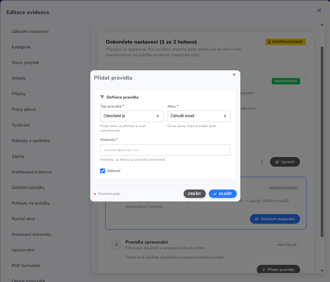Click the hourglass icon in Rozpracováno badge
Viewport: 330px width, 282px height.
tap(269, 42)
